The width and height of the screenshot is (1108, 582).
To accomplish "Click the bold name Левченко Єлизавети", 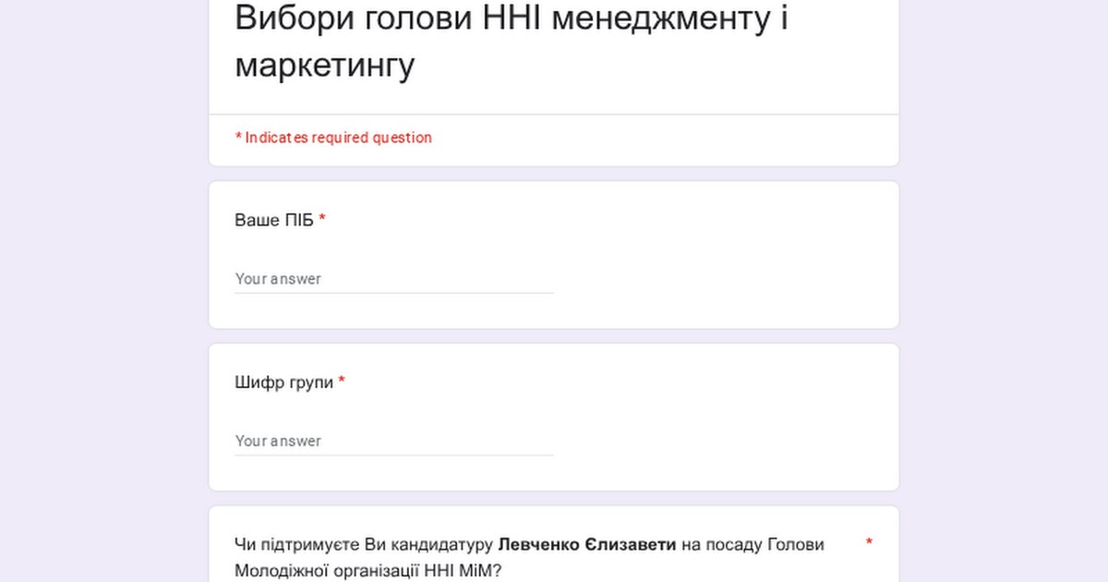I will [x=587, y=544].
